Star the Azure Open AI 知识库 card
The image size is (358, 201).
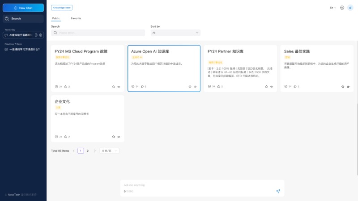(190, 87)
